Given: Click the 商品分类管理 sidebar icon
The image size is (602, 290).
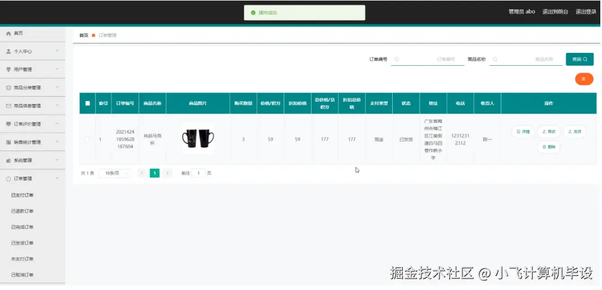Looking at the screenshot, I should coord(8,88).
